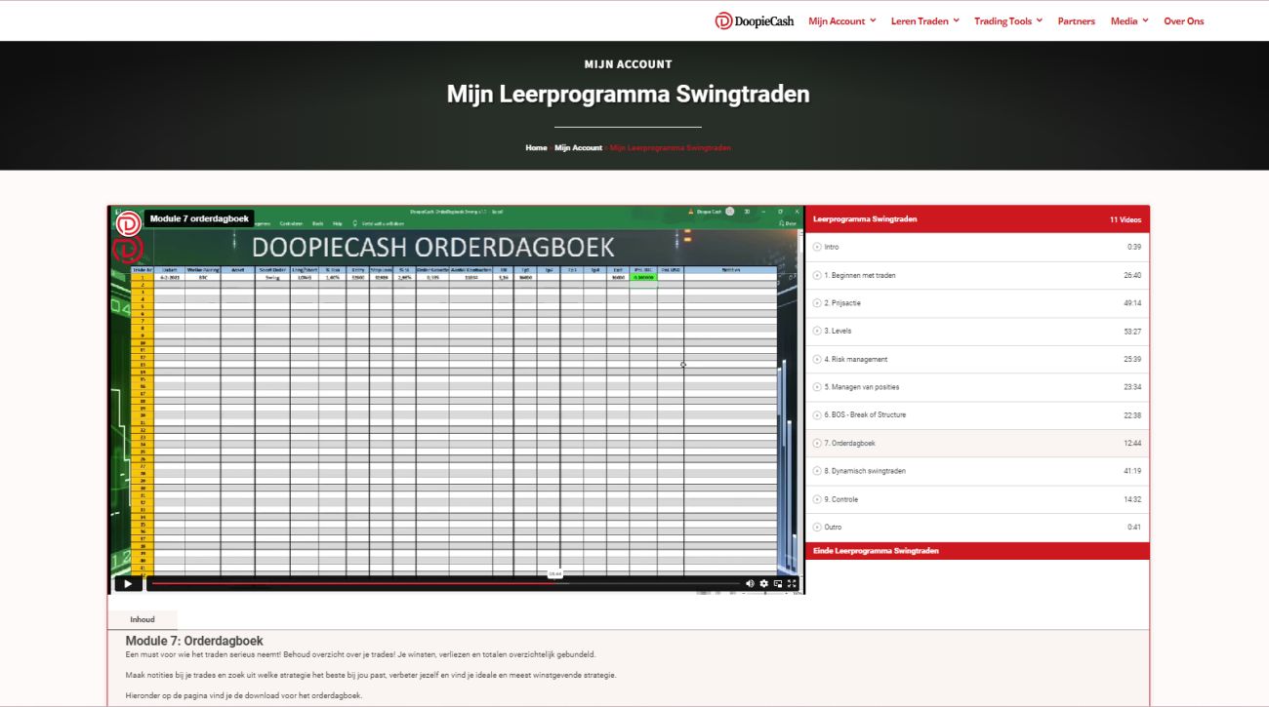Image resolution: width=1269 pixels, height=707 pixels.
Task: Play the Outro video from playlist
Action: pos(977,528)
